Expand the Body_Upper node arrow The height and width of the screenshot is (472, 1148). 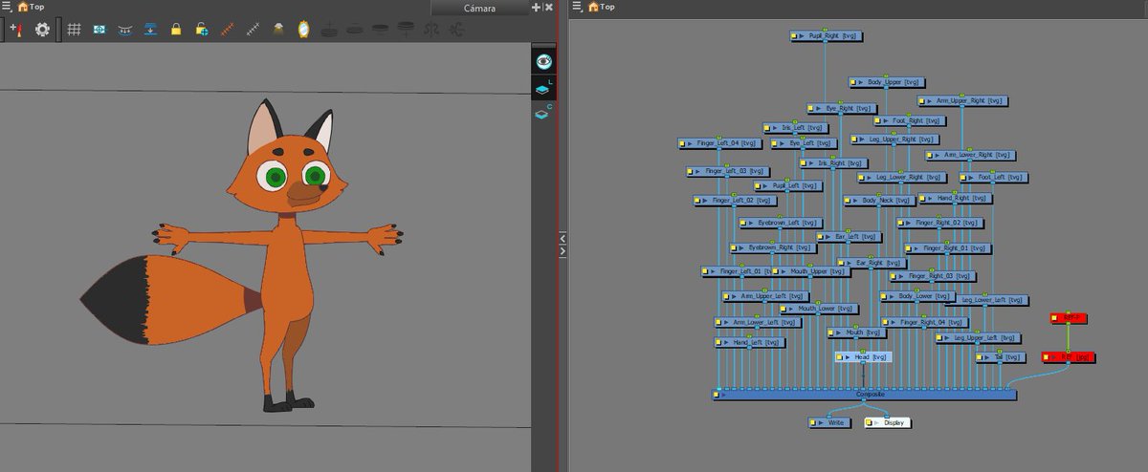pos(861,83)
